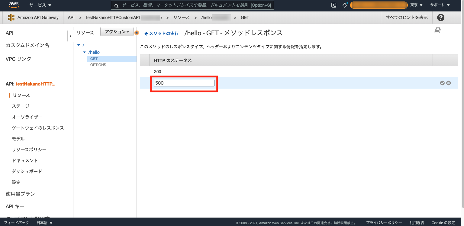Click GET breadcrumb item
Image resolution: width=464 pixels, height=226 pixels.
[x=245, y=18]
